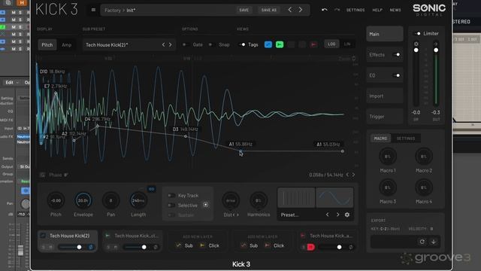This screenshot has width=481, height=271.
Task: Select previous waveform preset arrow
Action: [x=328, y=215]
